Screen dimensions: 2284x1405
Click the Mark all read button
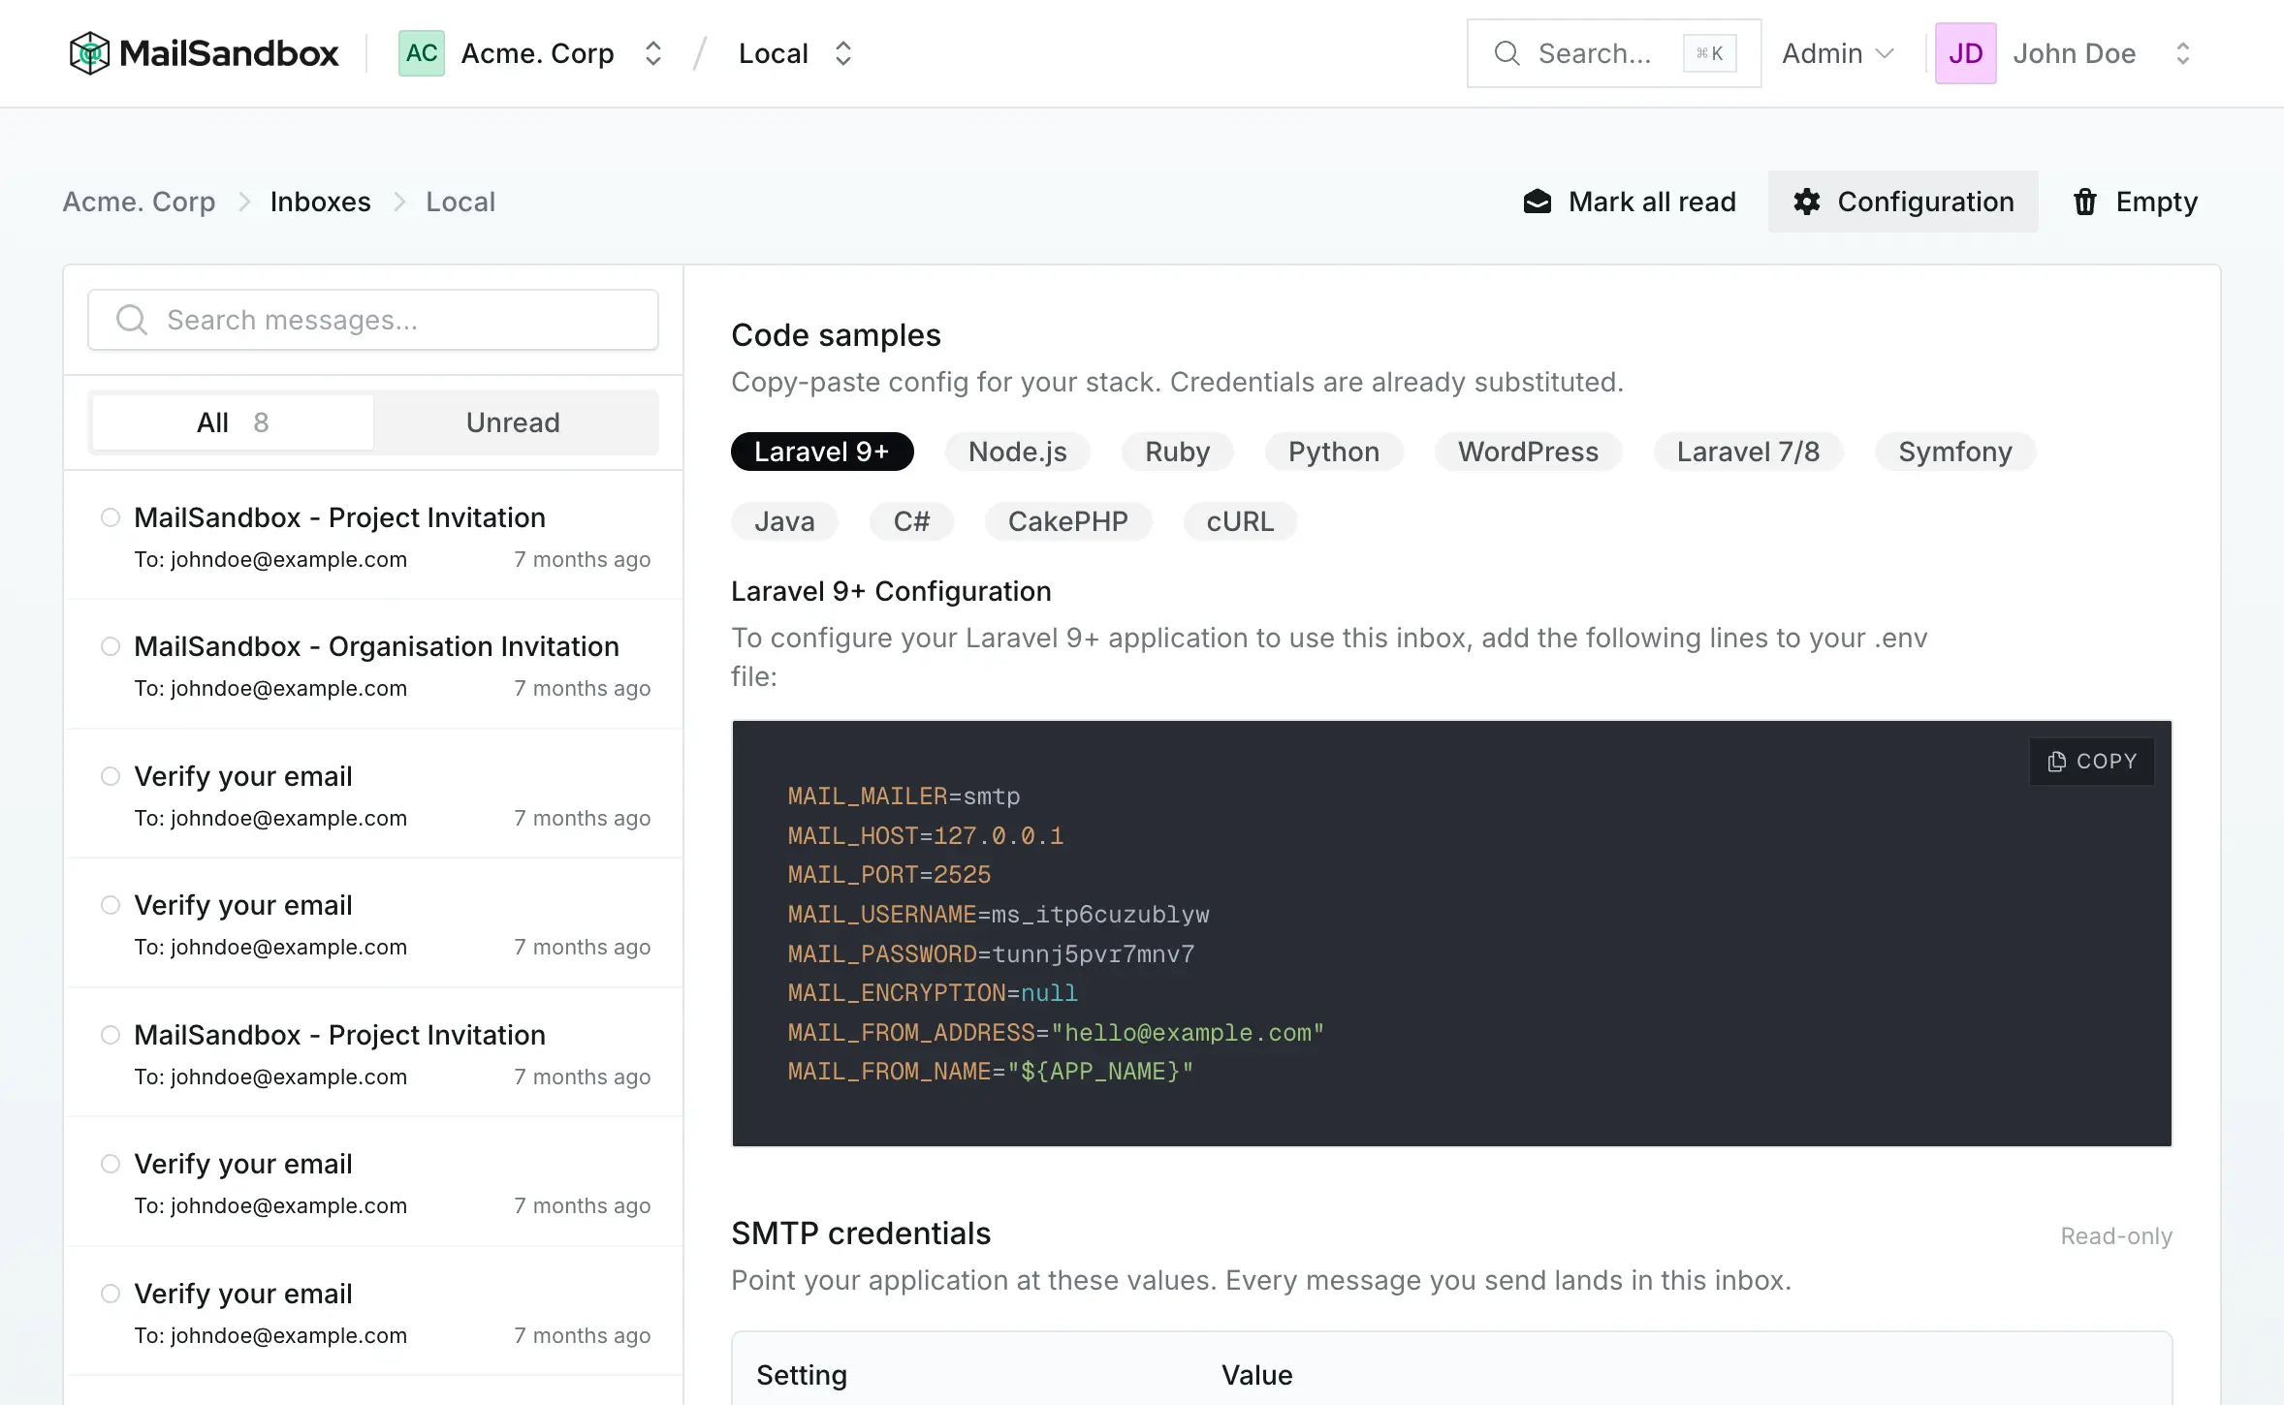pos(1630,202)
